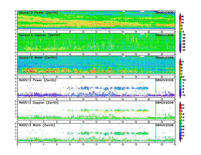Click the '-12' label on the middle colorbar
Viewport: 201px width, 155px height.
click(x=183, y=95)
